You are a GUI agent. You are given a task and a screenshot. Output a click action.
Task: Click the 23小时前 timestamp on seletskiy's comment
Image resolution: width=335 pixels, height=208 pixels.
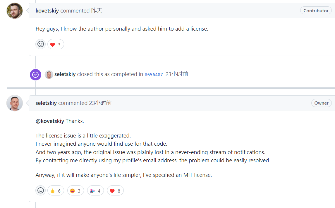click(x=100, y=103)
